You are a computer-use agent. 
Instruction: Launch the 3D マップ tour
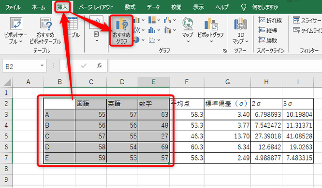pyautogui.click(x=240, y=31)
